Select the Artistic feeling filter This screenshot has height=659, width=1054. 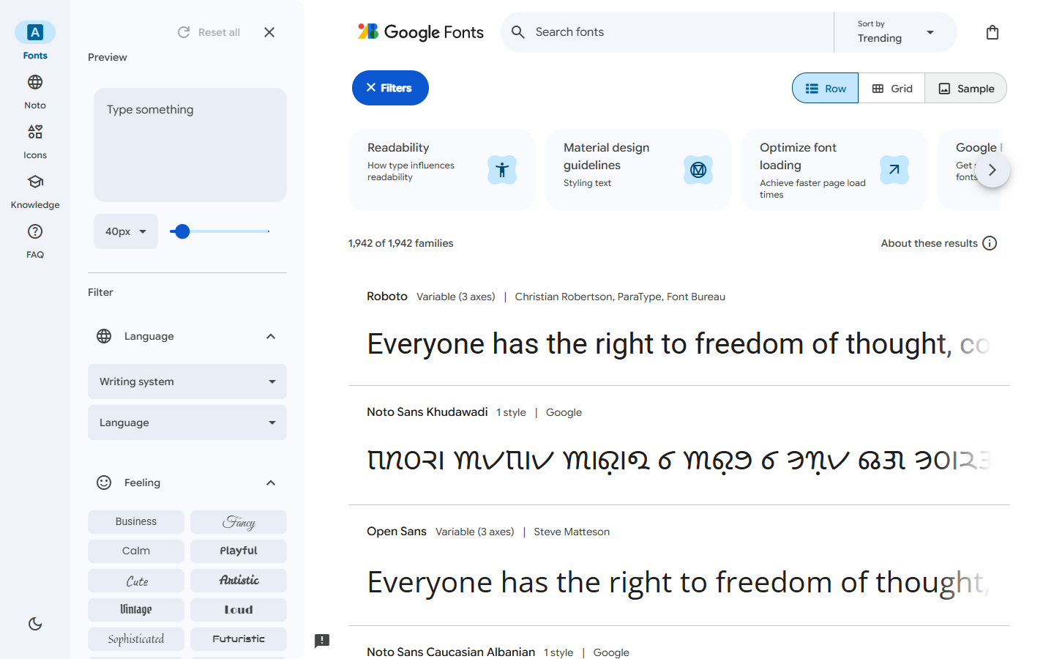tap(239, 581)
